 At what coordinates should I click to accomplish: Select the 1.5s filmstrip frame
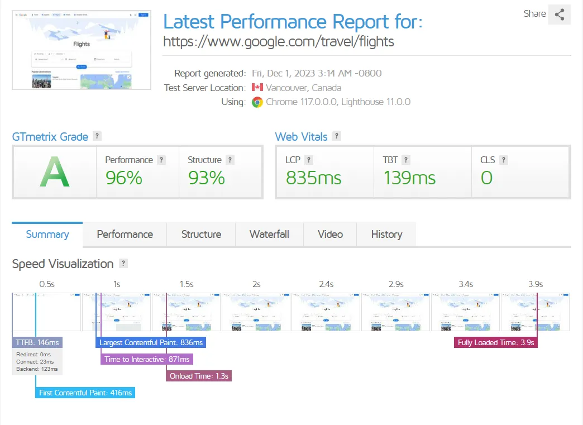187,312
